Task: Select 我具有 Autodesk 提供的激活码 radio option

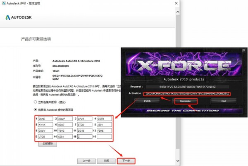Action: click(x=35, y=109)
